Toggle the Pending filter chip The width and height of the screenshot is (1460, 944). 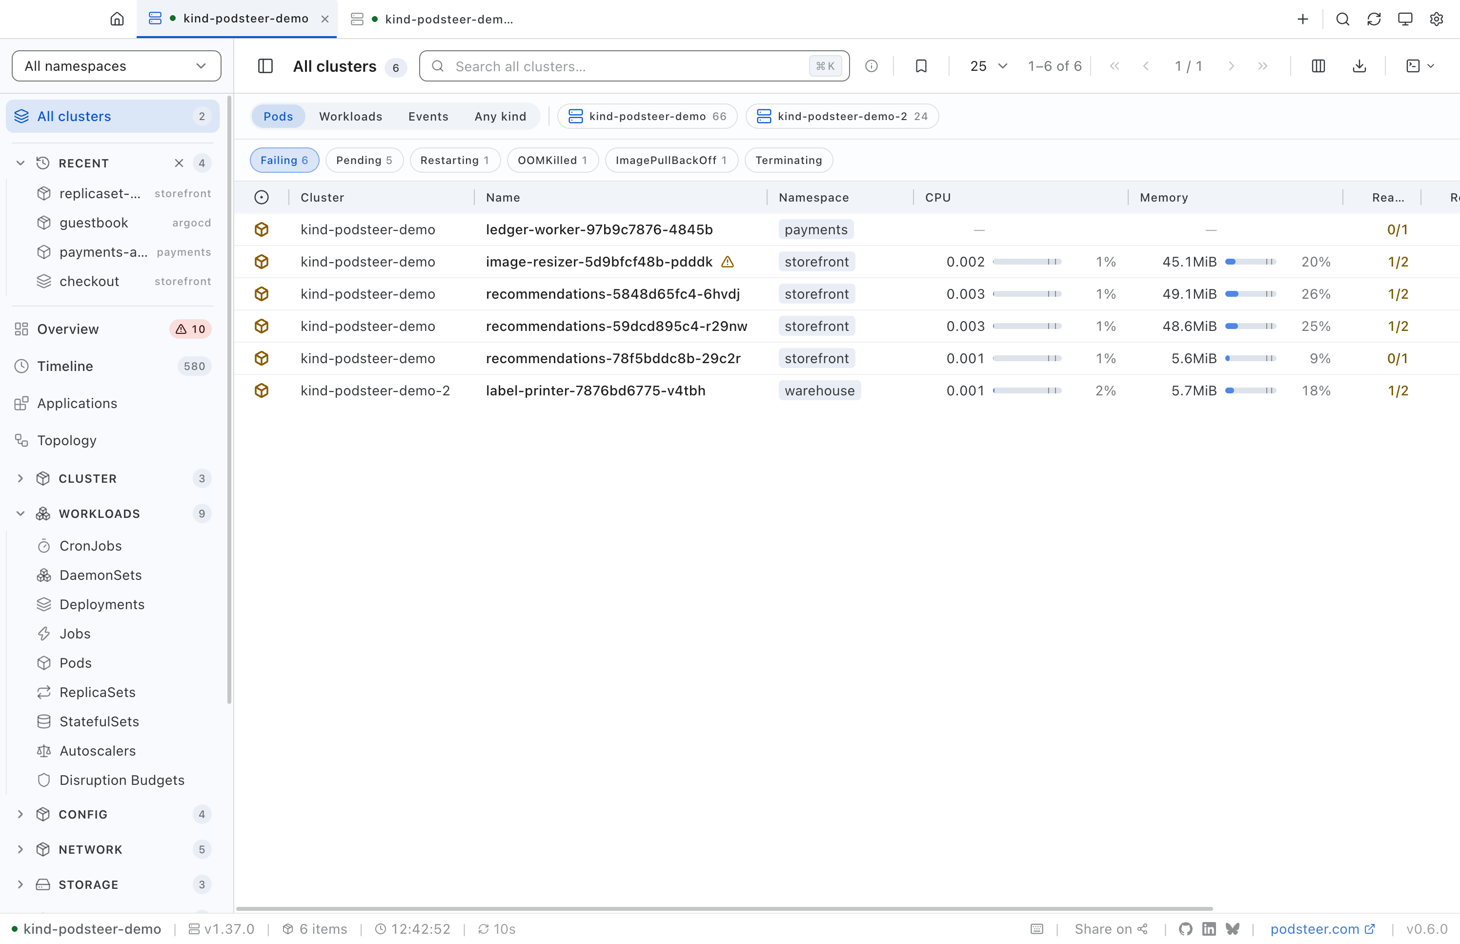click(x=364, y=160)
